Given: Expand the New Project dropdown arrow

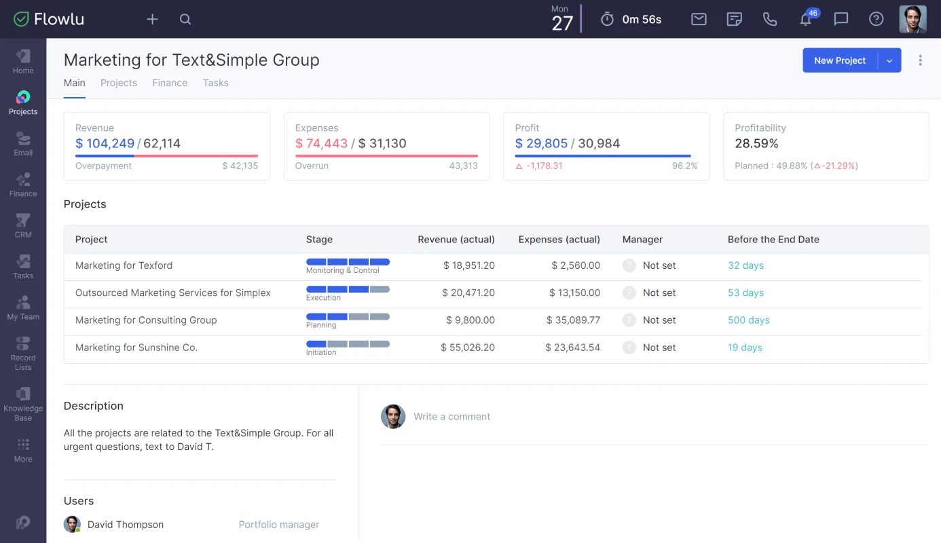Looking at the screenshot, I should pos(889,60).
